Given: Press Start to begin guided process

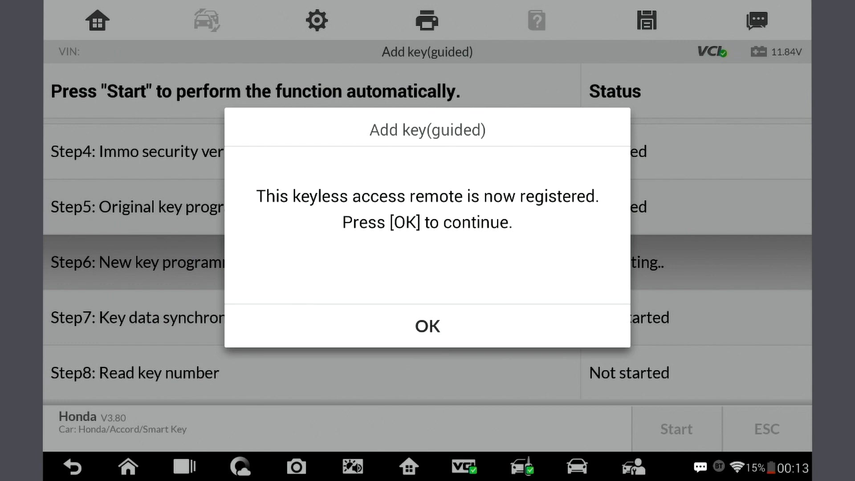Looking at the screenshot, I should 676,428.
